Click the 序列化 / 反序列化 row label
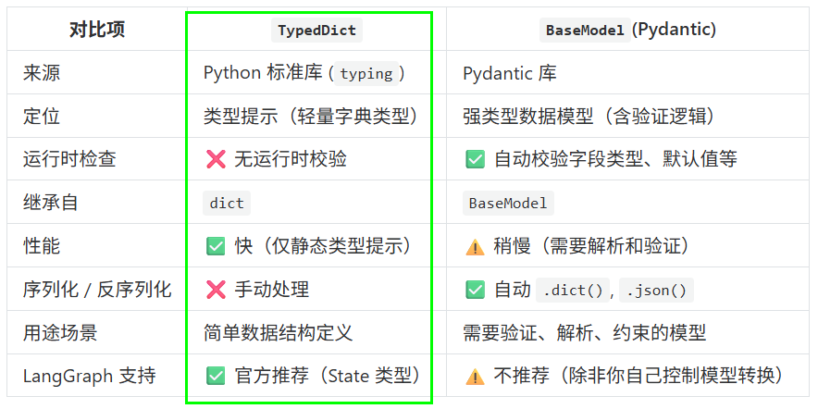 tap(97, 289)
